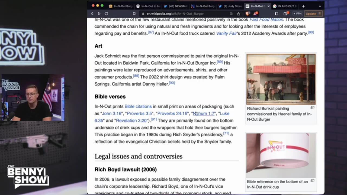
Task: Bookmark this page with the bookmark icon
Action: [x=134, y=14]
